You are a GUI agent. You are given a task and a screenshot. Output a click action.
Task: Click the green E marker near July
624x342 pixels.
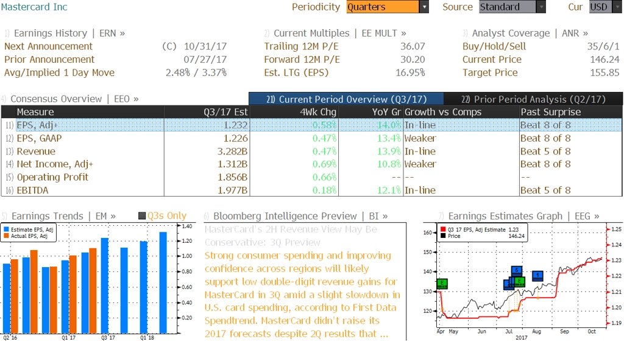(519, 282)
